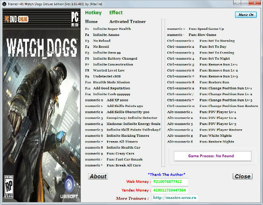
Task: Click 'Infinite Item 99' entry
Action: click(x=107, y=53)
